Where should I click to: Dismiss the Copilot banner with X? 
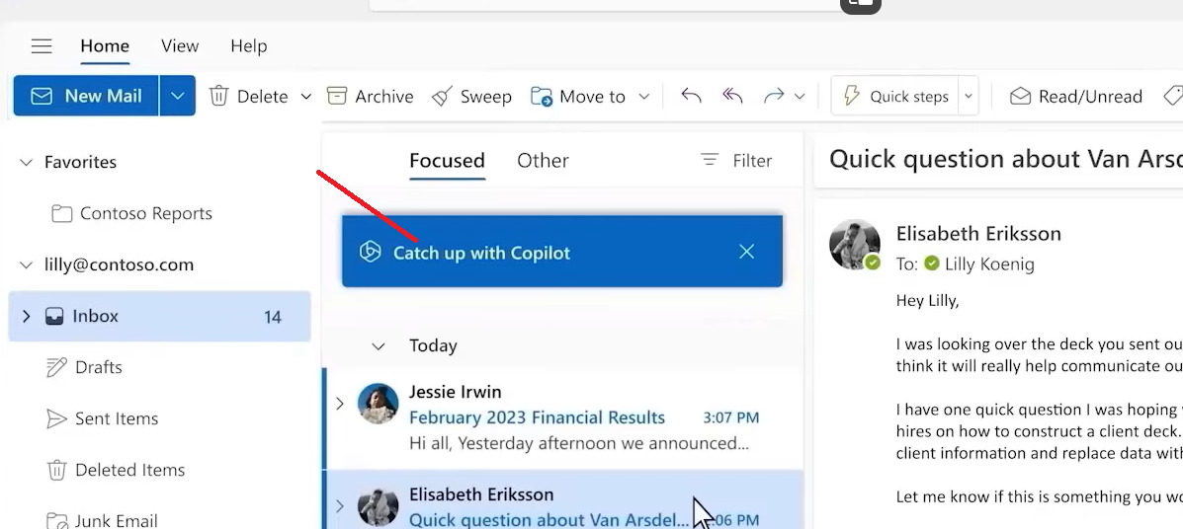pyautogui.click(x=747, y=252)
